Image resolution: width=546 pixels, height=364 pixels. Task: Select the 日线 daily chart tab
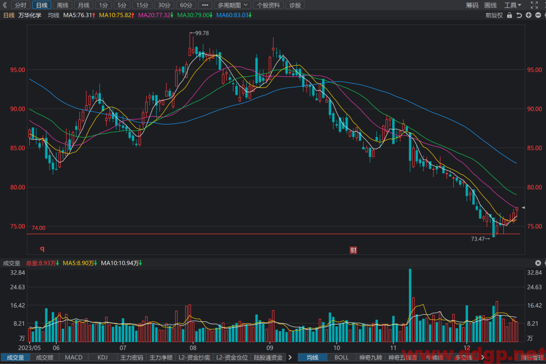42,5
